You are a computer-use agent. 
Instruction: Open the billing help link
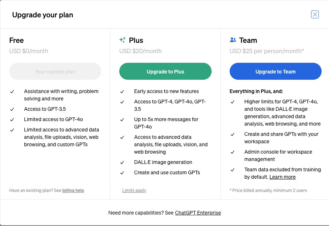tap(73, 191)
